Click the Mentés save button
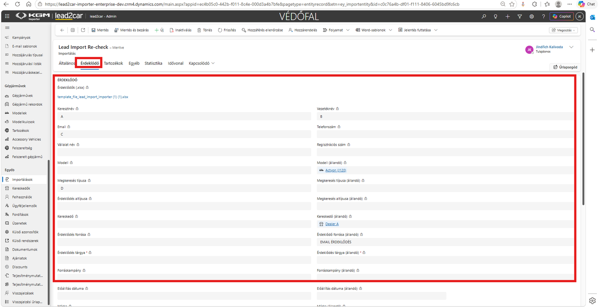This screenshot has height=307, width=599. pyautogui.click(x=100, y=30)
